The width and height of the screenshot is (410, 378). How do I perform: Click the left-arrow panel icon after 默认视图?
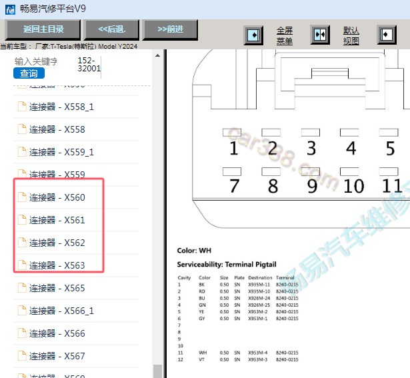click(x=387, y=35)
